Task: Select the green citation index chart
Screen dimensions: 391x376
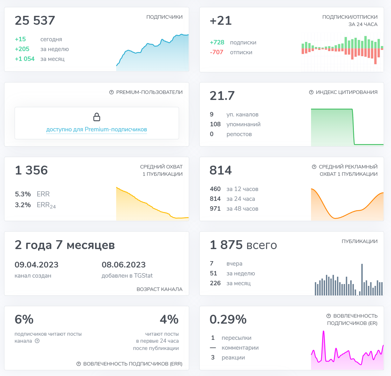Action: [347, 127]
